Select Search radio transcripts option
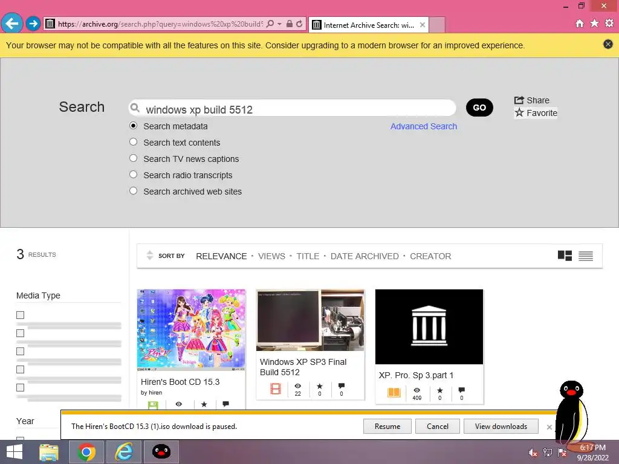This screenshot has width=619, height=464. pos(134,174)
